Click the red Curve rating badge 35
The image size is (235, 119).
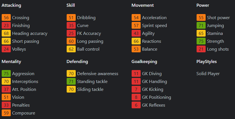point(71,25)
